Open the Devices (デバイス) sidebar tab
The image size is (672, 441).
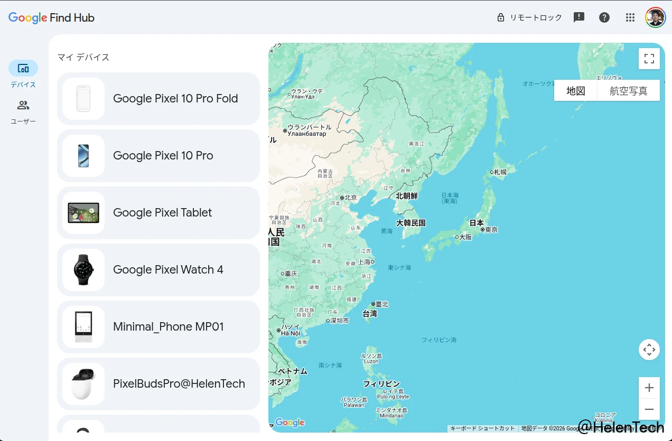(23, 69)
